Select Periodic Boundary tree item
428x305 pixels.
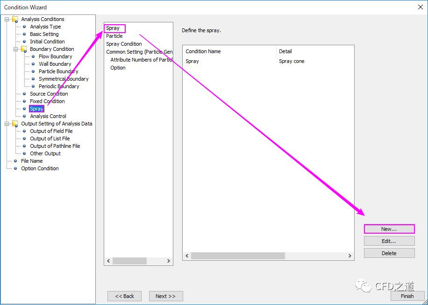[x=59, y=86]
